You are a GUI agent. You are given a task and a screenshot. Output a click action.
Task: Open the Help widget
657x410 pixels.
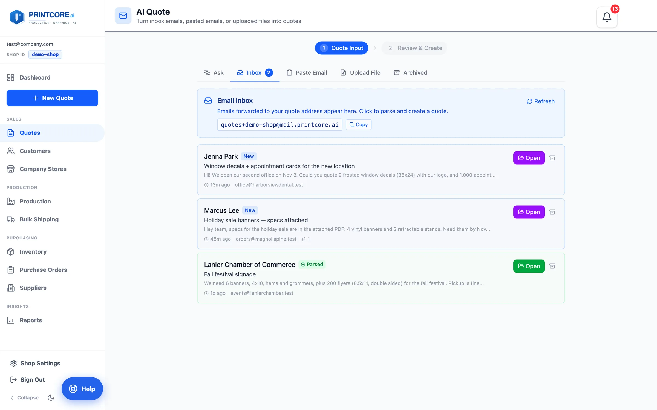click(x=82, y=389)
